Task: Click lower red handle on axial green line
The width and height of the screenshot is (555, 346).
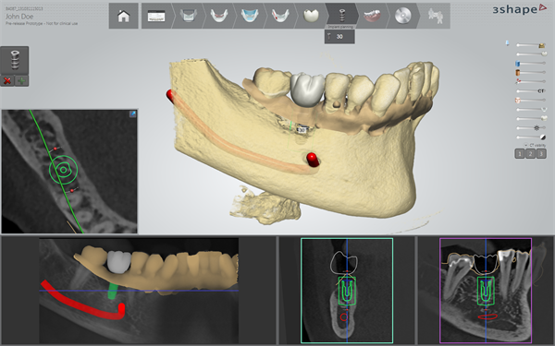Action: coord(72,191)
